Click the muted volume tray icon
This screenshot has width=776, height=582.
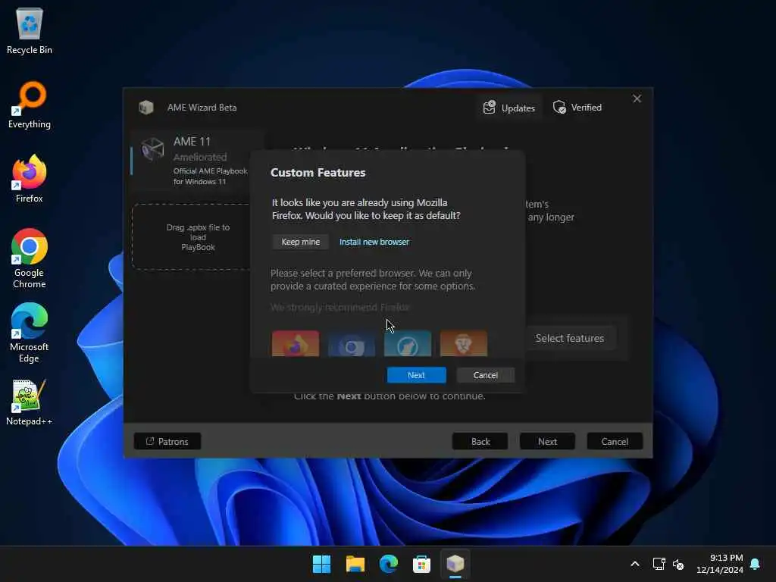[x=678, y=564]
